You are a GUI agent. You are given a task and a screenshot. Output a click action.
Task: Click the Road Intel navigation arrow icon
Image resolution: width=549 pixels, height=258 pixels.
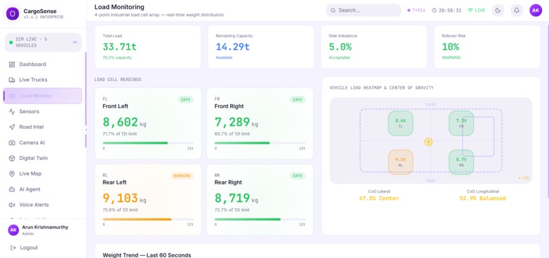point(12,127)
